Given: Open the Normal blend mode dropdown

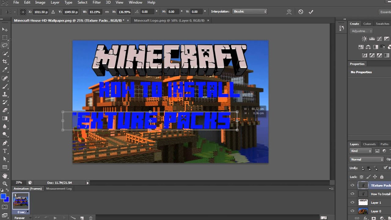Looking at the screenshot, I should [x=367, y=159].
